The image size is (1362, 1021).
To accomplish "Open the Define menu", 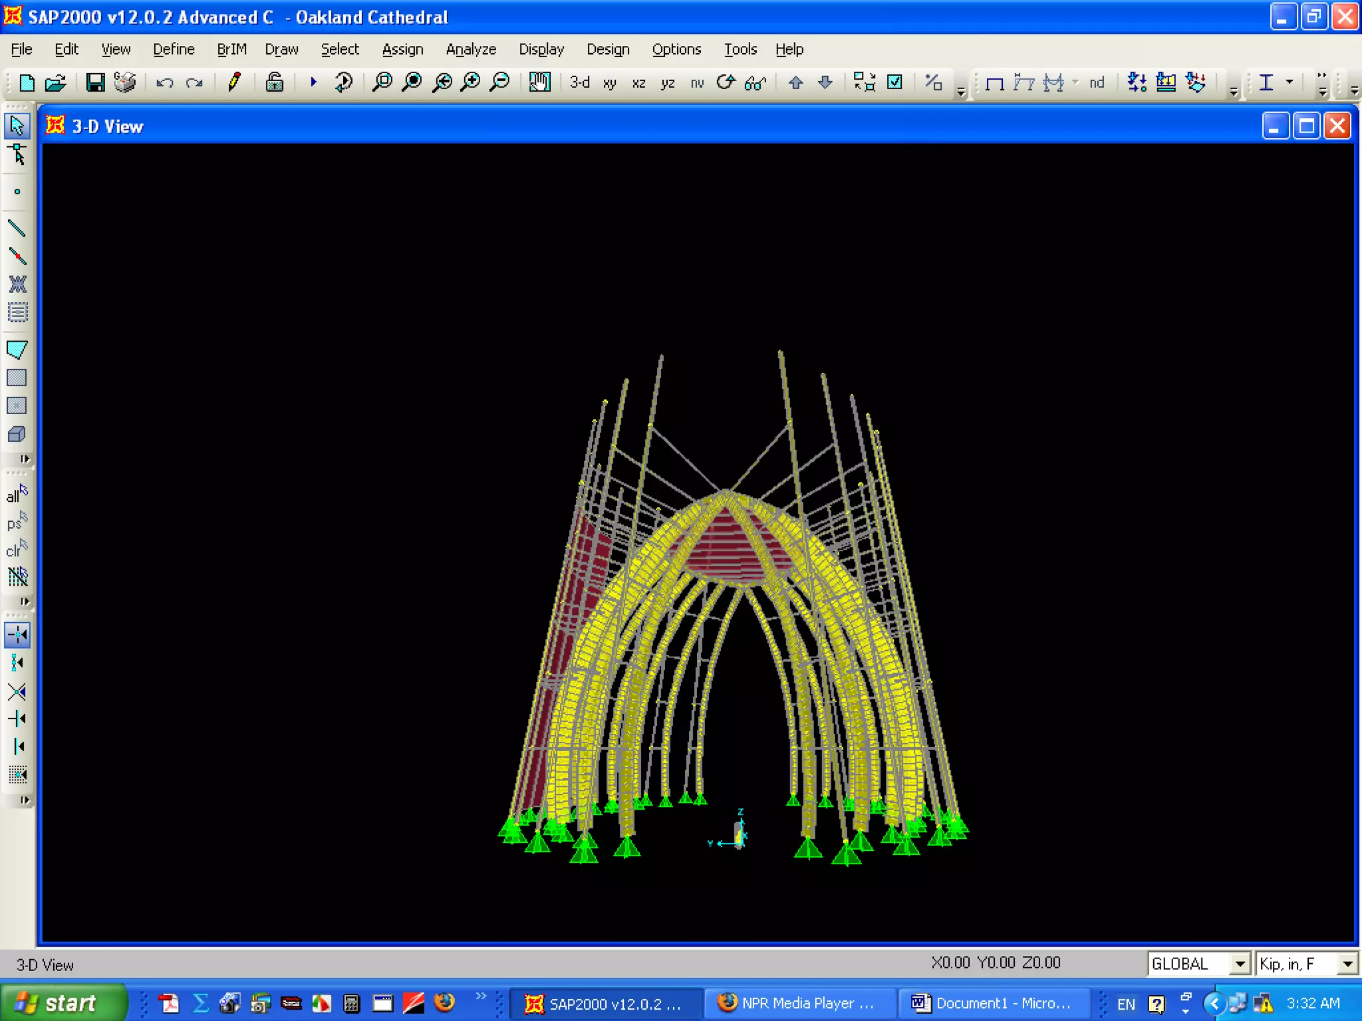I will click(x=174, y=49).
